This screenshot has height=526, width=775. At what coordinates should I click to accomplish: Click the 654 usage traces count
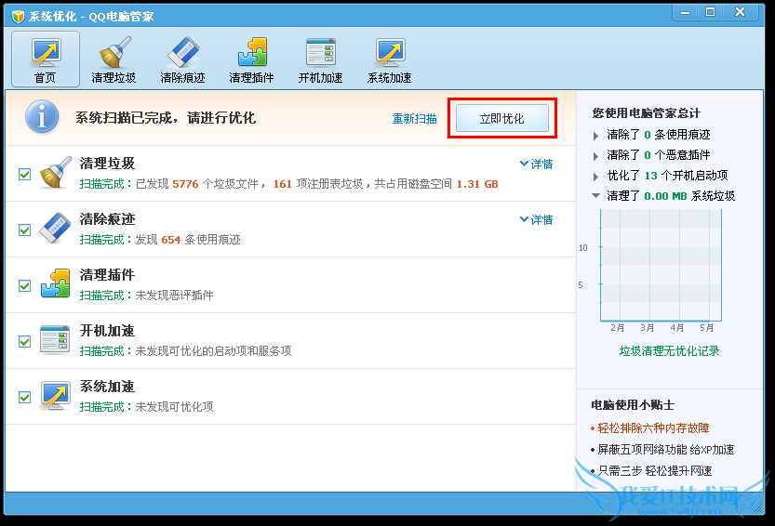click(x=171, y=240)
